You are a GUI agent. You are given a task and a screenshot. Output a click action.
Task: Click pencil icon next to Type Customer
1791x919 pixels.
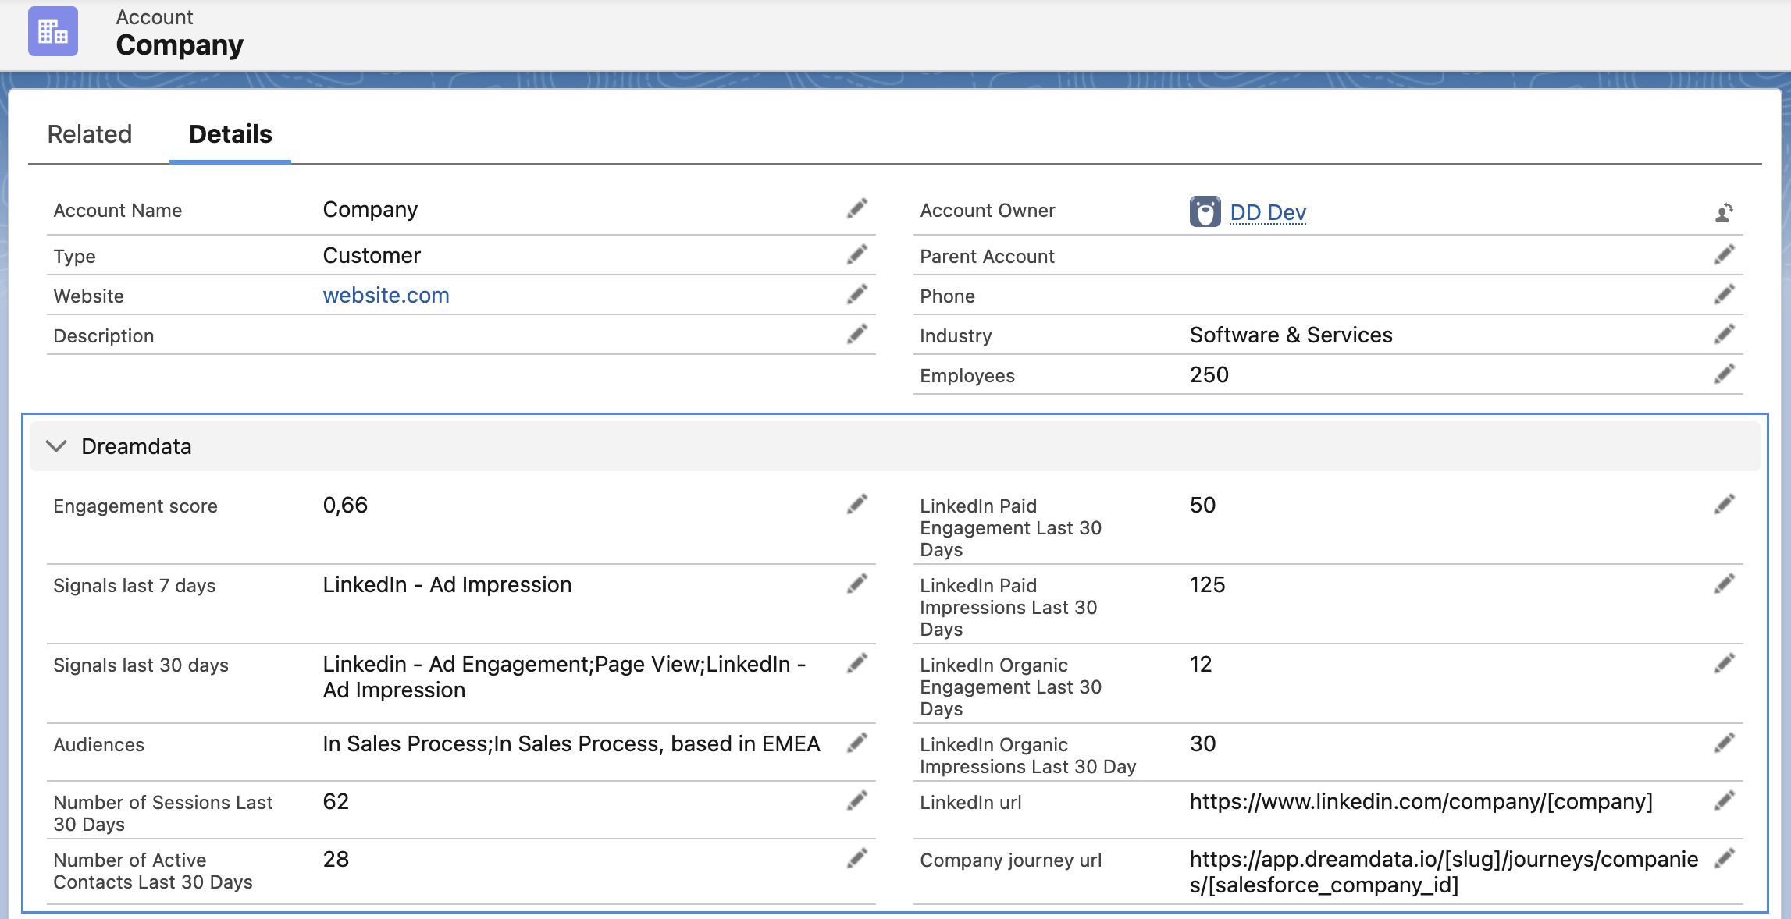856,255
